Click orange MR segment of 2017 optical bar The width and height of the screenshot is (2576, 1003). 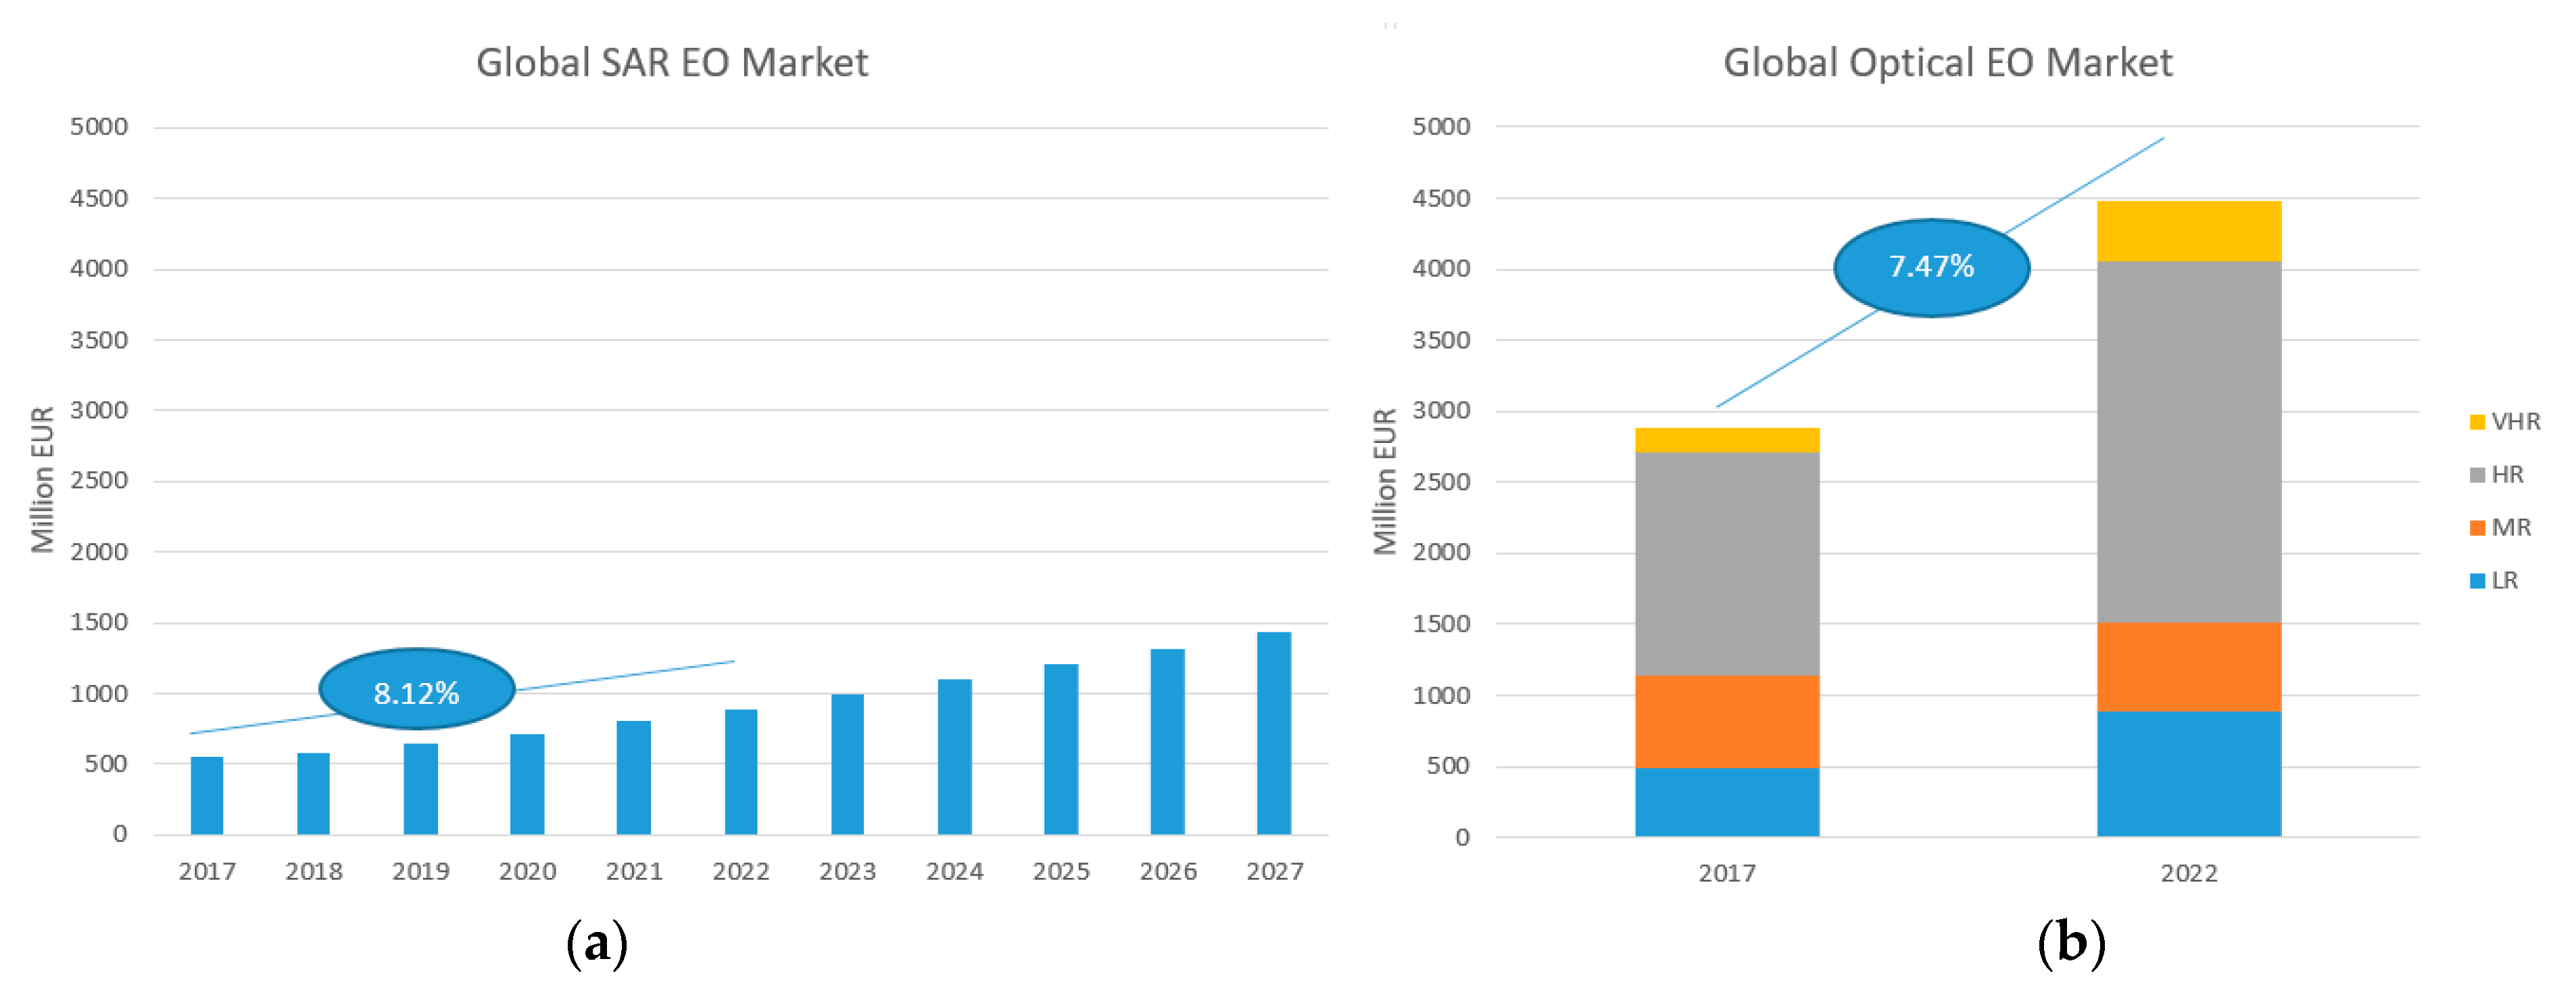click(x=1726, y=722)
